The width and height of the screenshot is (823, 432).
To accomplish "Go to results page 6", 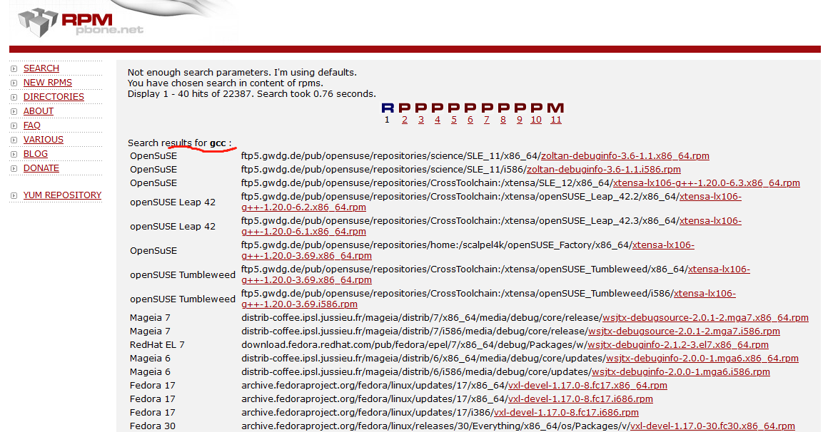I will tap(470, 120).
